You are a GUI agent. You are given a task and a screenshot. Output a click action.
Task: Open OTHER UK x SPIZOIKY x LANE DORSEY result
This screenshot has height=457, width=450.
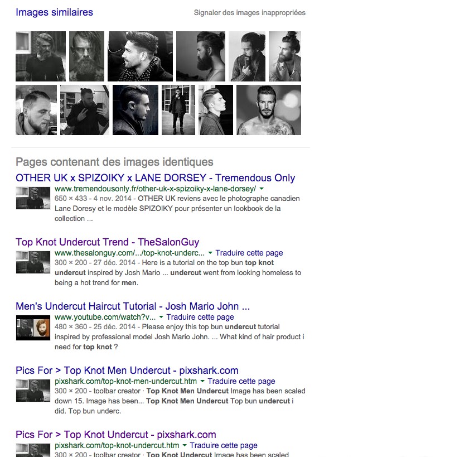click(155, 178)
